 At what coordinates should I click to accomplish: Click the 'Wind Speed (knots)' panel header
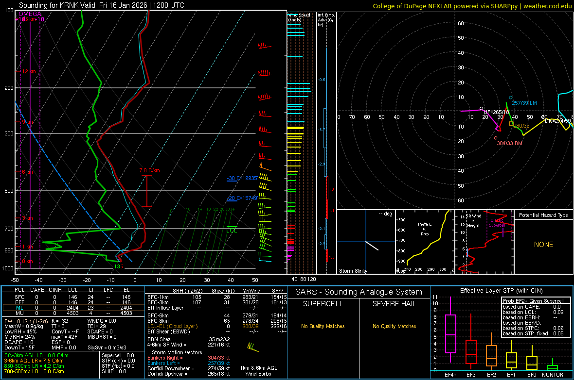coord(299,17)
